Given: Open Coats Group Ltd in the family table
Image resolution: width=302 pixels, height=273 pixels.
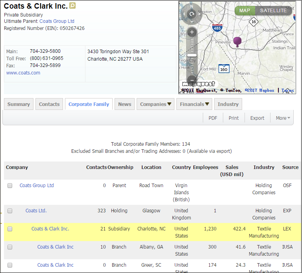Looking at the screenshot, I should click(x=37, y=185).
